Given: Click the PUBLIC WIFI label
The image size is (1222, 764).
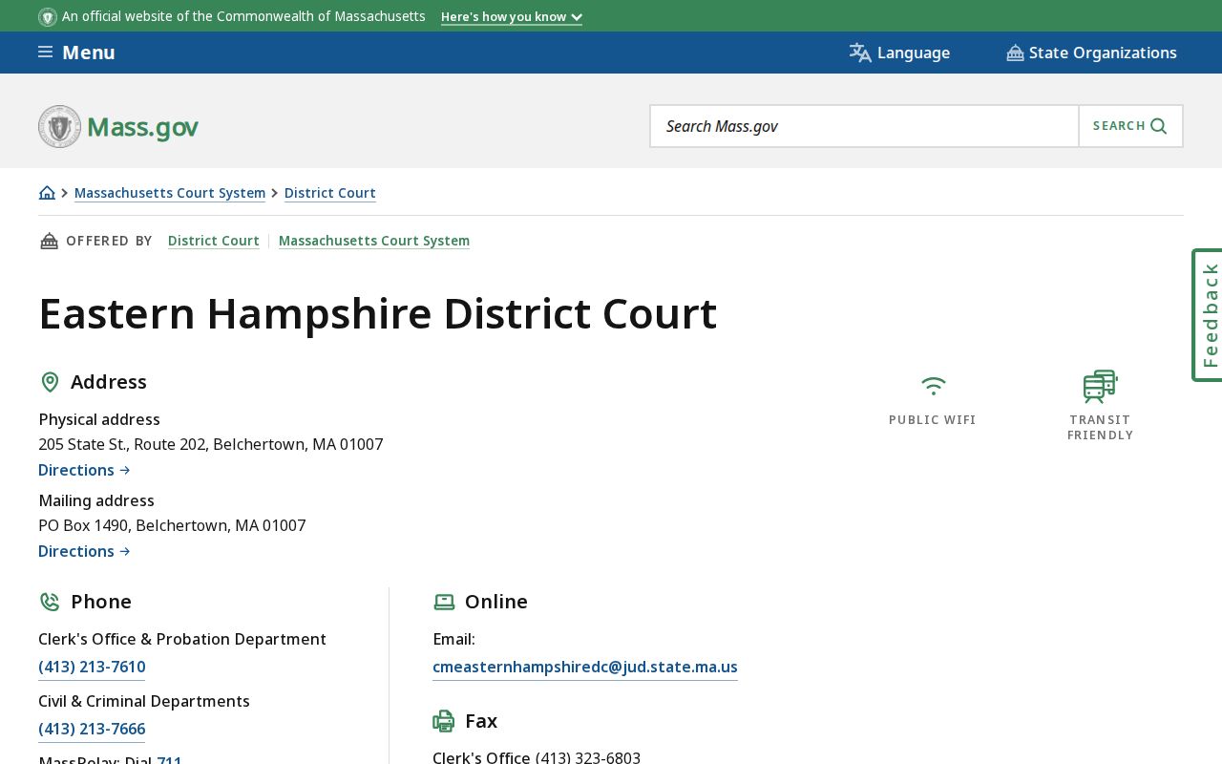Looking at the screenshot, I should pyautogui.click(x=933, y=420).
